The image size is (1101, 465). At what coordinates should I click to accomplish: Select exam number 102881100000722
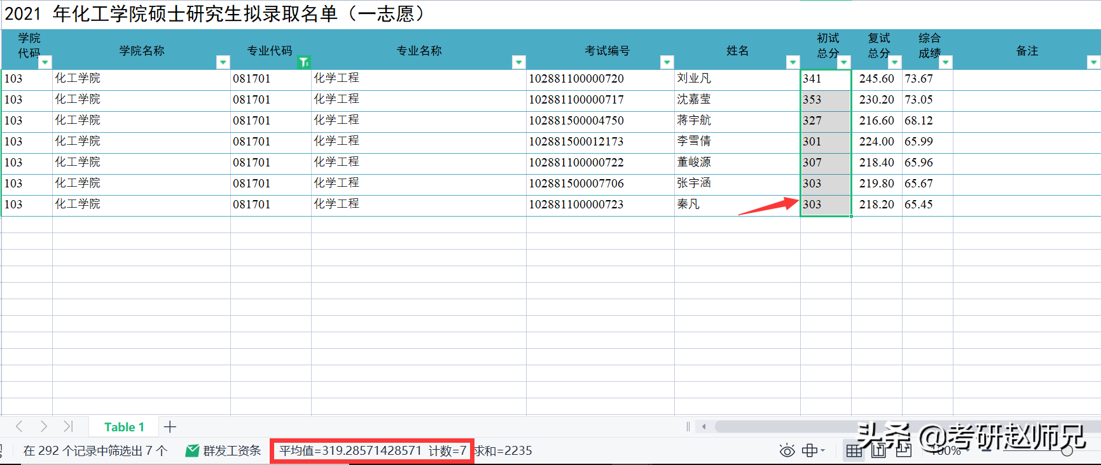coord(600,163)
